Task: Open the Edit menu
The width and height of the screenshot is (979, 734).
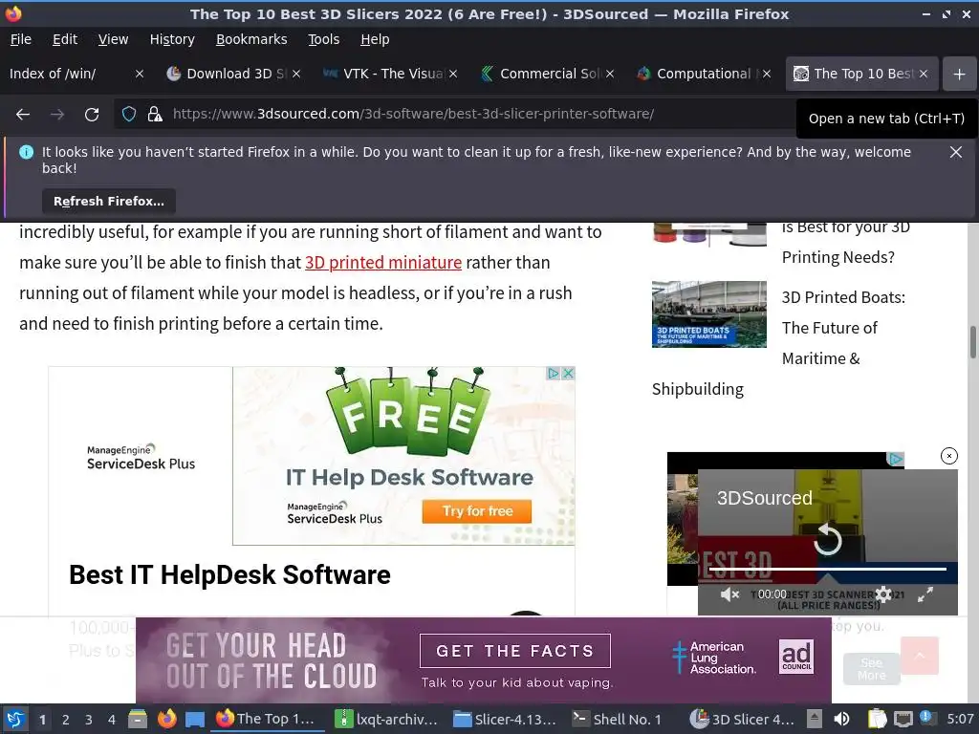Action: pyautogui.click(x=65, y=39)
